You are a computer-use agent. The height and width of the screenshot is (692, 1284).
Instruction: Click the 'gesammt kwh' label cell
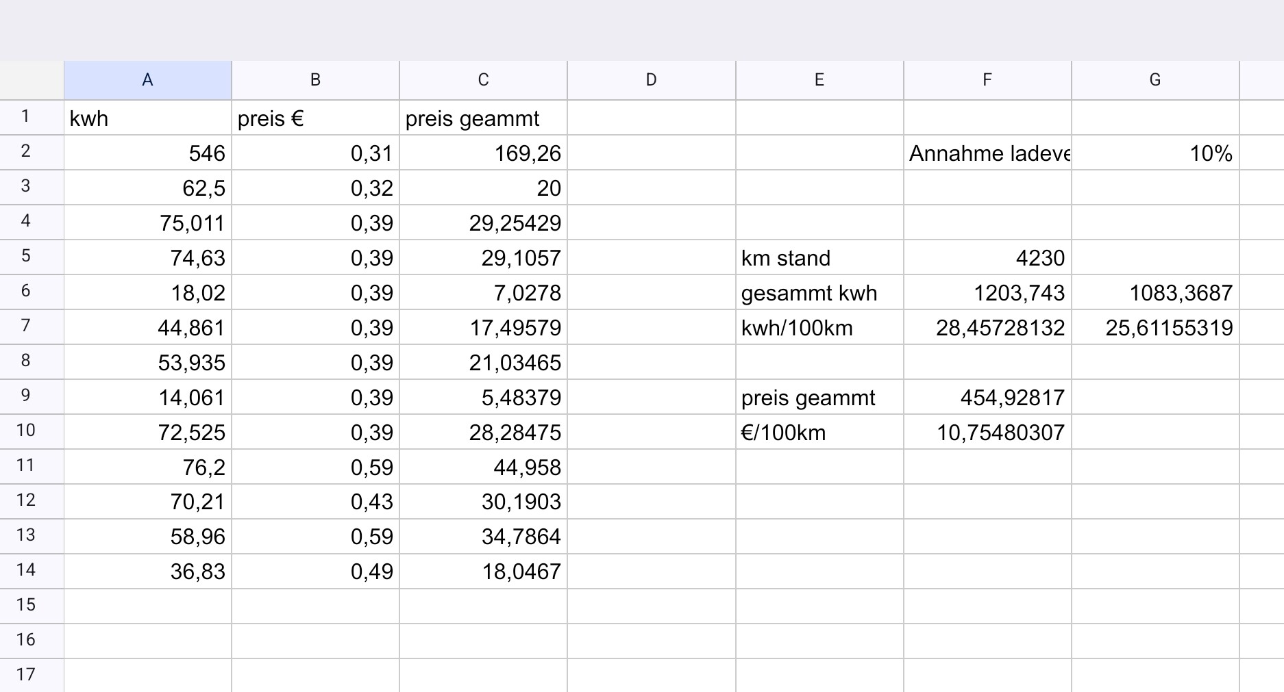819,293
